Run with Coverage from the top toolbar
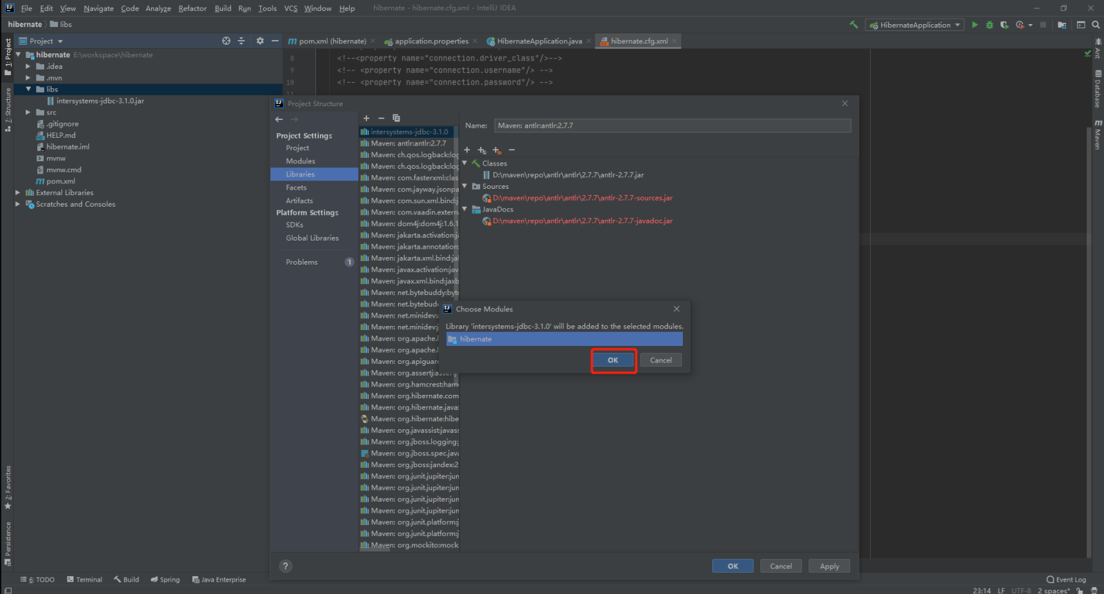The width and height of the screenshot is (1104, 594). (1004, 25)
